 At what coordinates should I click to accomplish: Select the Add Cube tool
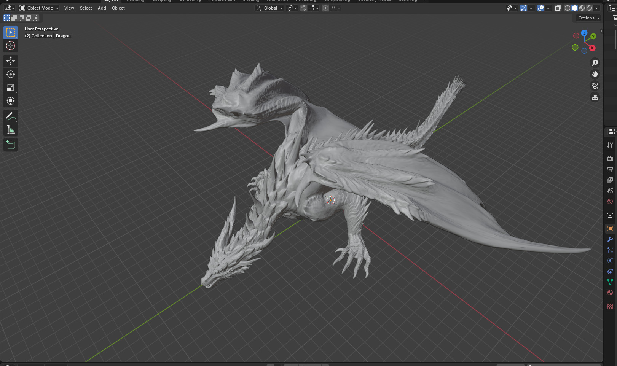tap(11, 145)
